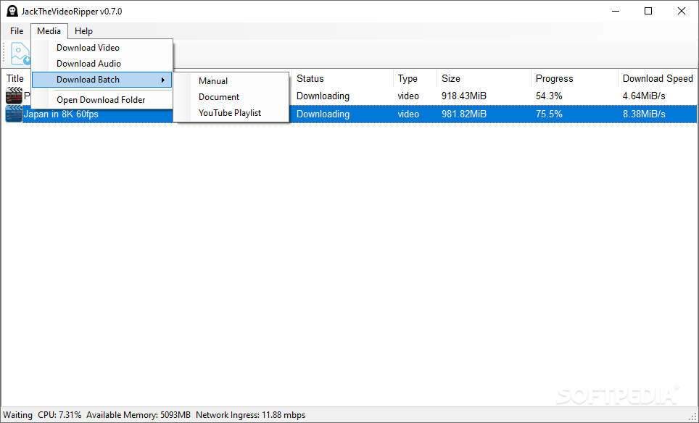Image resolution: width=699 pixels, height=423 pixels.
Task: Click clapperboard icon of Japan in 8K row
Action: coord(14,114)
